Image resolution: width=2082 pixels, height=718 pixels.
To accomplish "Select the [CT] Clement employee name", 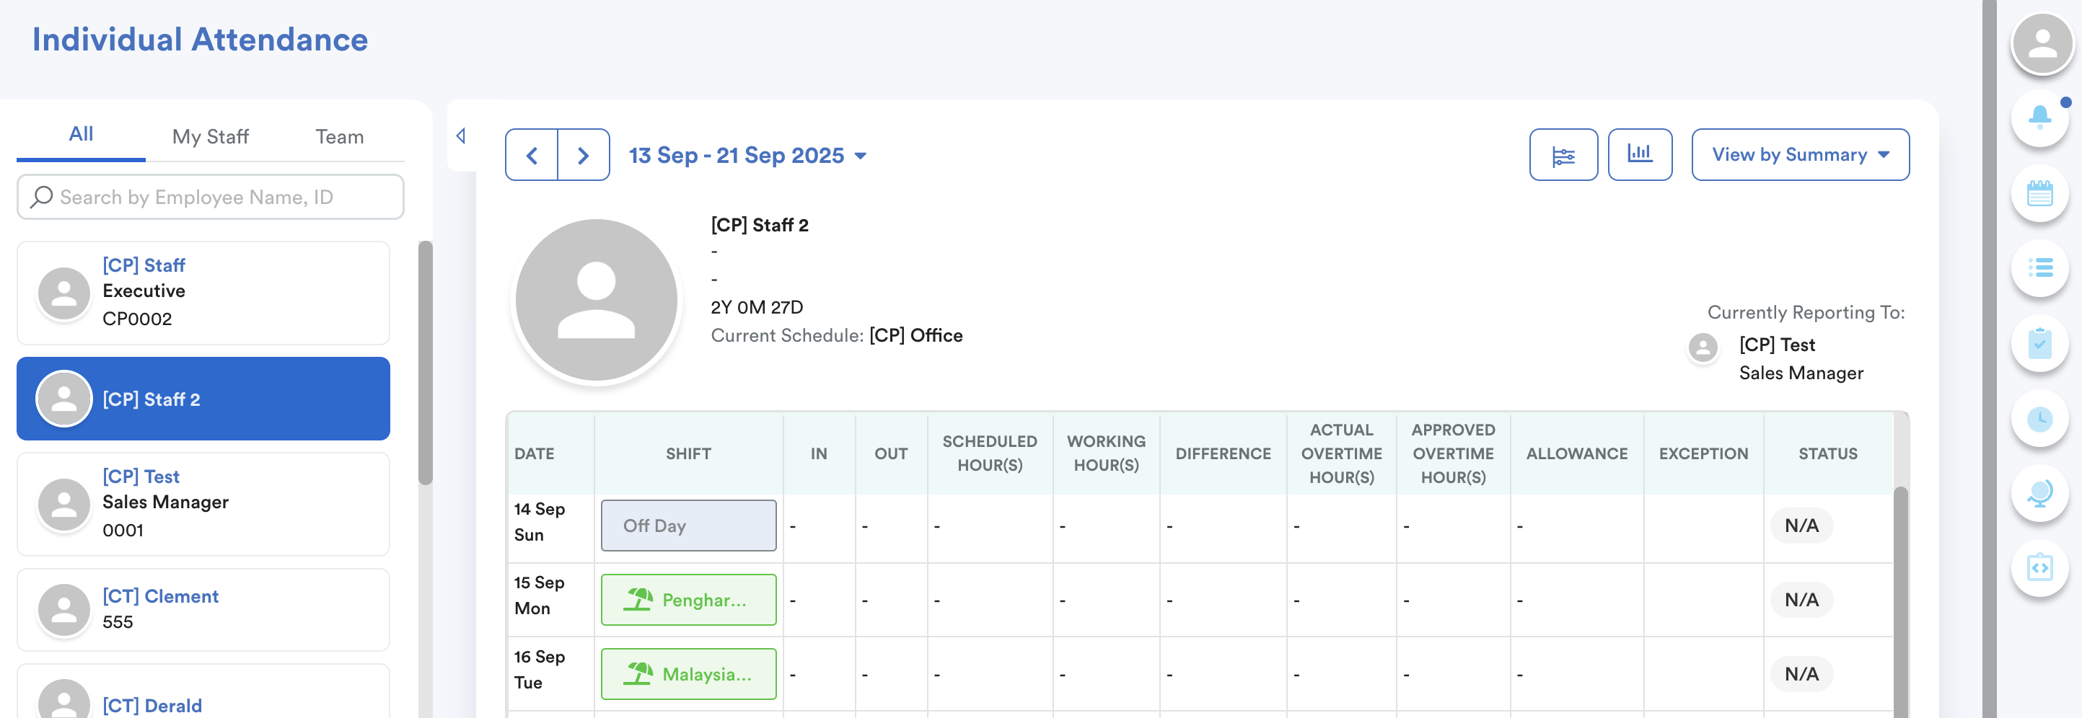I will [160, 596].
